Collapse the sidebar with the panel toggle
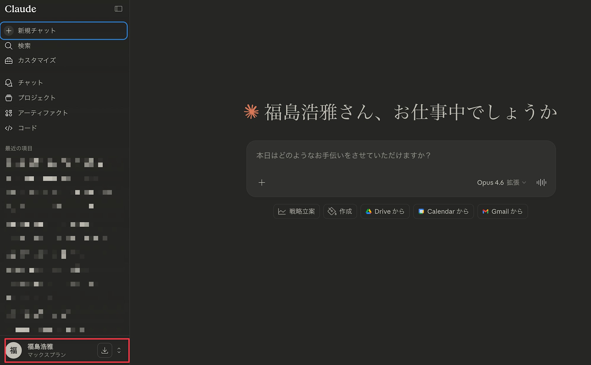591x365 pixels. click(x=118, y=9)
